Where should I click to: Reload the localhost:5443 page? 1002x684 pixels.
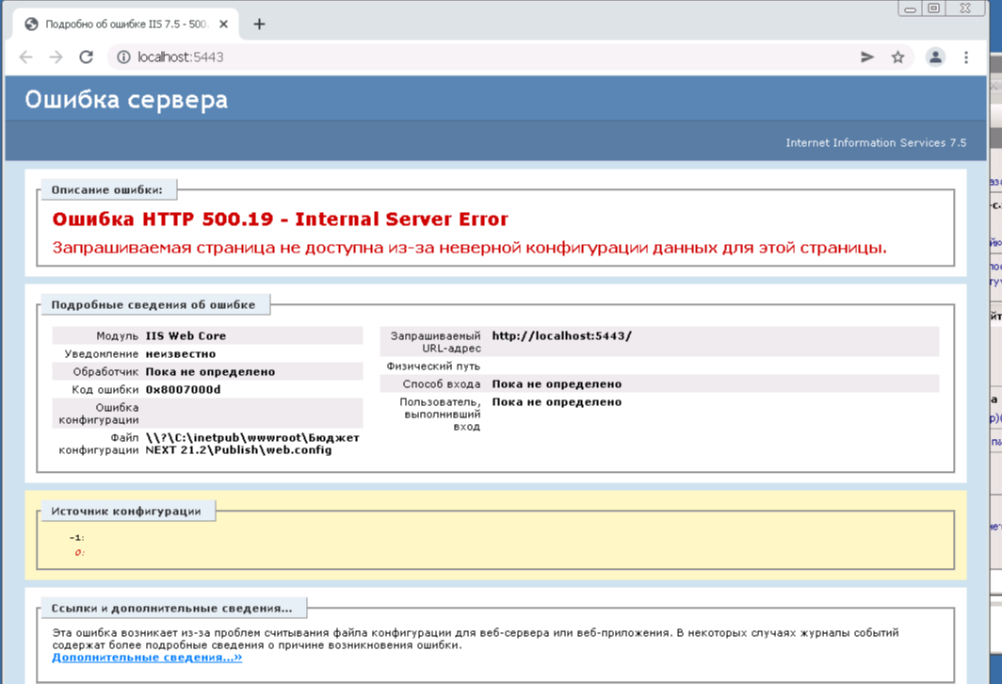point(87,57)
